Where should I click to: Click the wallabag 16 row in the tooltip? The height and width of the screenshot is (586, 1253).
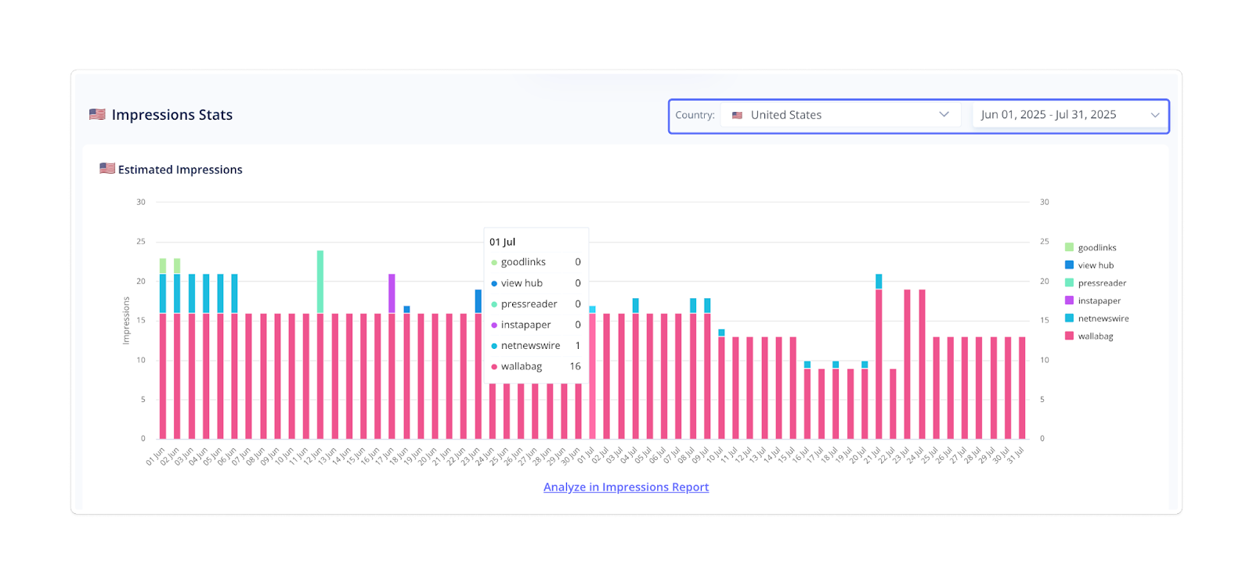pyautogui.click(x=536, y=366)
